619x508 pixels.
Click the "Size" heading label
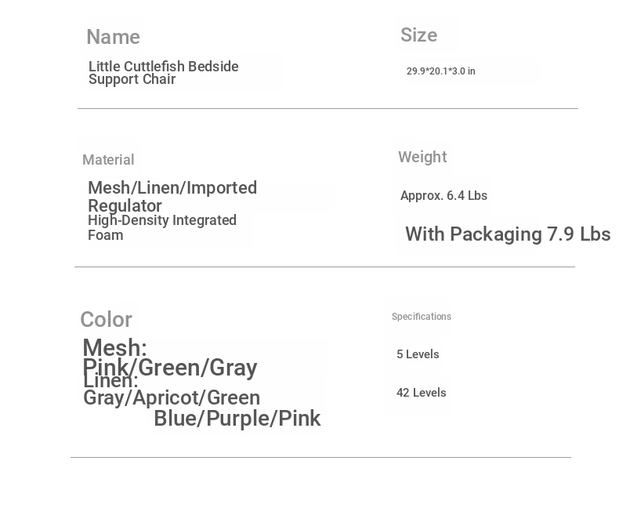click(418, 35)
